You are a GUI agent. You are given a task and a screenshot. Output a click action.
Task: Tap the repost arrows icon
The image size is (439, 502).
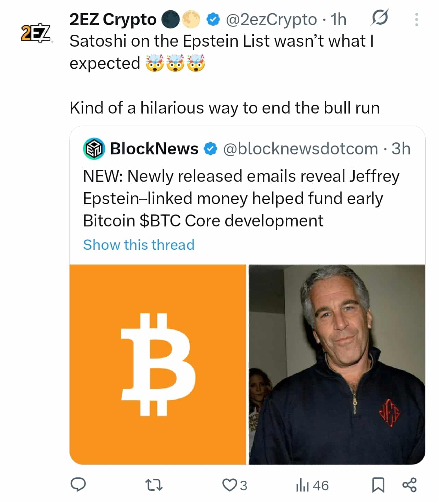pos(154,485)
